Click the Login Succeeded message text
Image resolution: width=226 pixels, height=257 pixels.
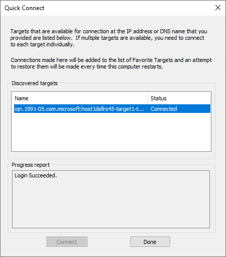(36, 175)
